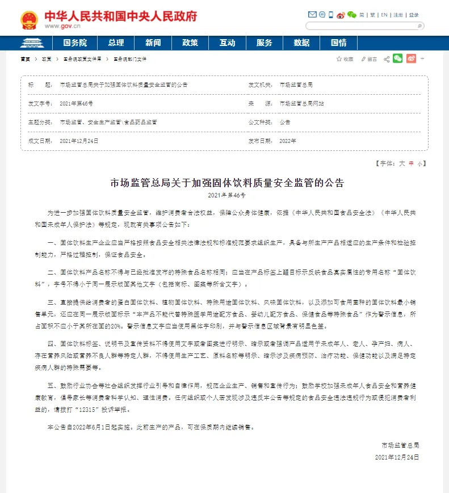Screen dimensions: 449x493
Task: Click the 注册 register link
Action: coord(398,15)
